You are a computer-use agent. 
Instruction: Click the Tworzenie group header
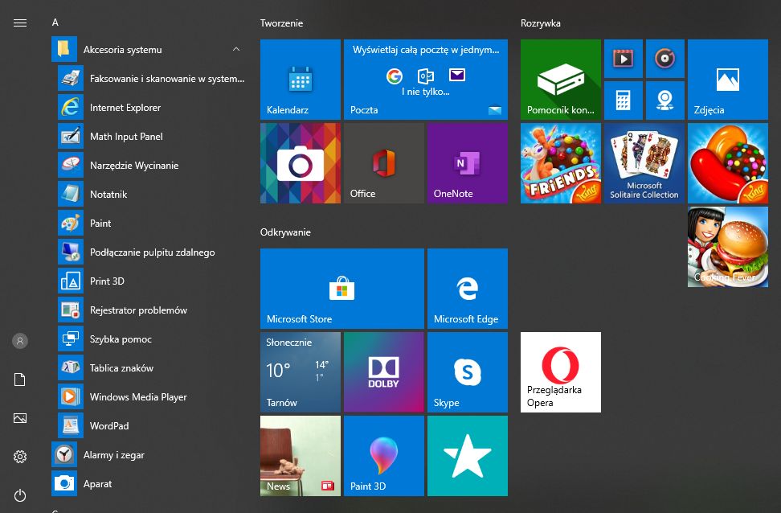pos(281,23)
